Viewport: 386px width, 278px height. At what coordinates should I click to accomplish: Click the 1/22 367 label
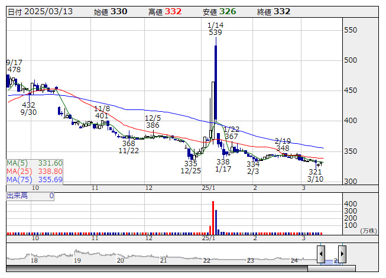click(x=231, y=132)
